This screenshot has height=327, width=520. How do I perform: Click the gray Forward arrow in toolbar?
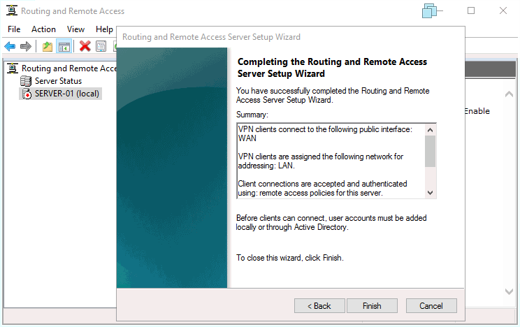[26, 46]
